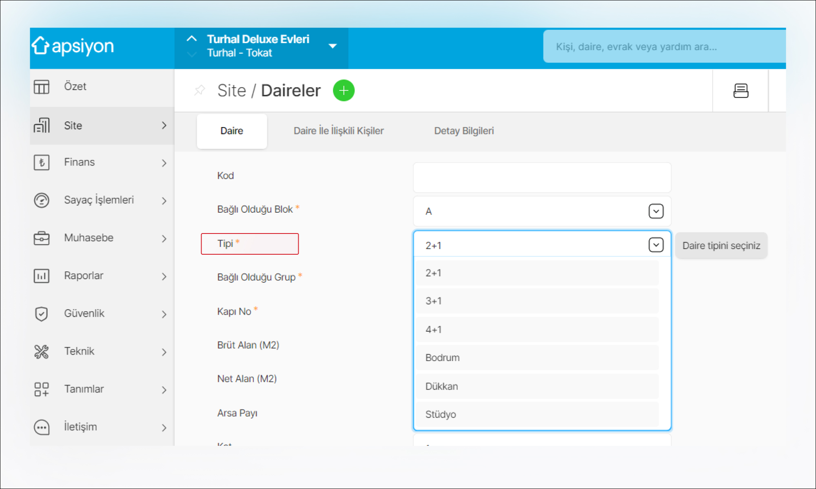Click the Sayaç İşlemleri gauge icon
The image size is (816, 489).
tap(42, 200)
